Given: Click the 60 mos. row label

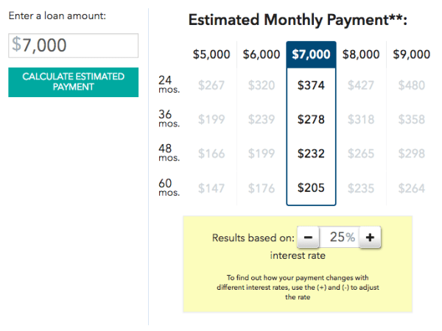Looking at the screenshot, I should tap(169, 188).
